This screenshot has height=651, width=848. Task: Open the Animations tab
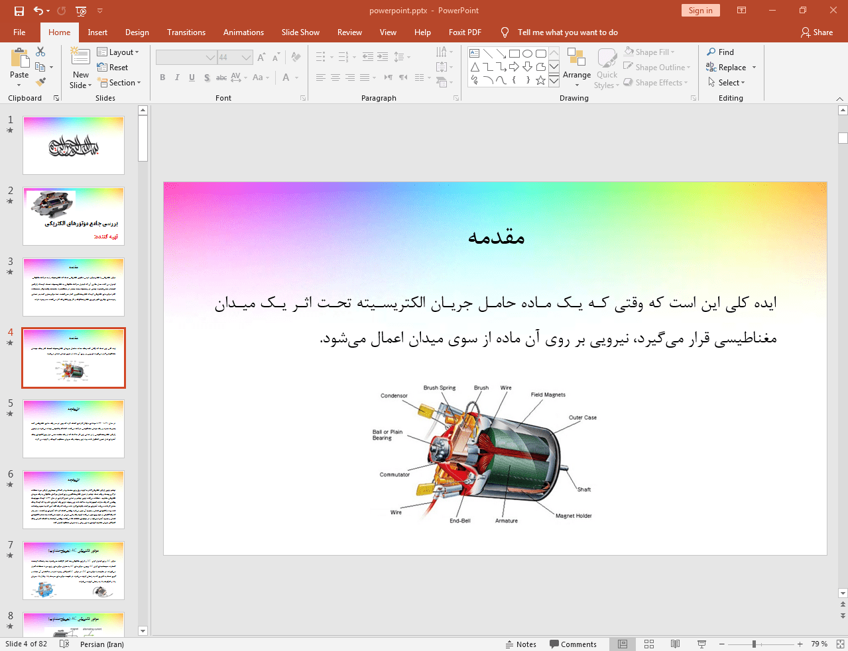(243, 32)
